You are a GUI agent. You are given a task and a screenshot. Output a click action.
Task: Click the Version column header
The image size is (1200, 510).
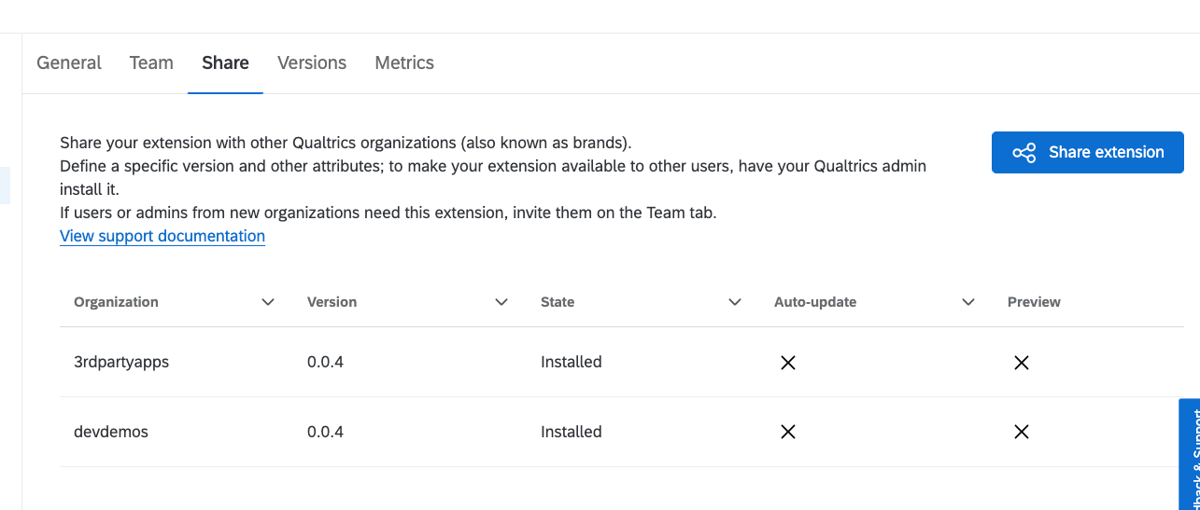click(x=332, y=302)
